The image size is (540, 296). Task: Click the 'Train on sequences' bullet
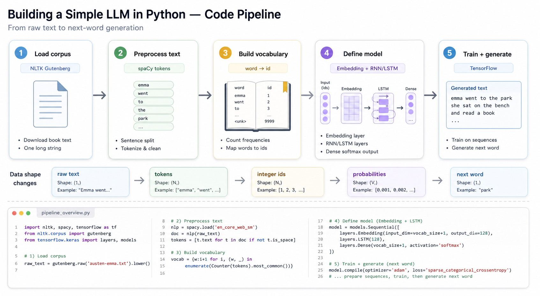pyautogui.click(x=474, y=140)
